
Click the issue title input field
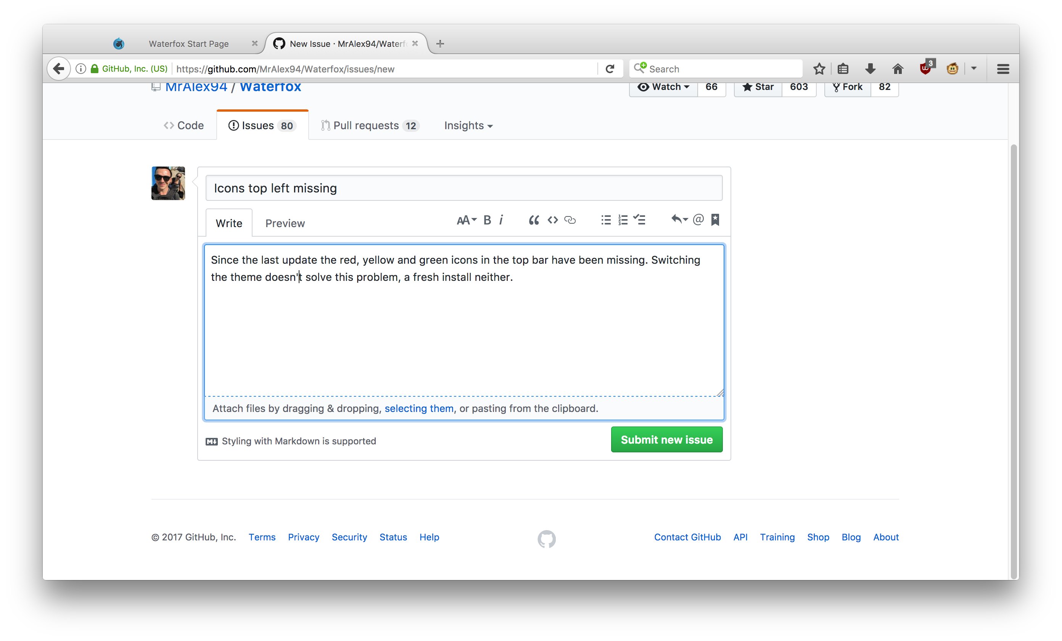click(x=464, y=188)
